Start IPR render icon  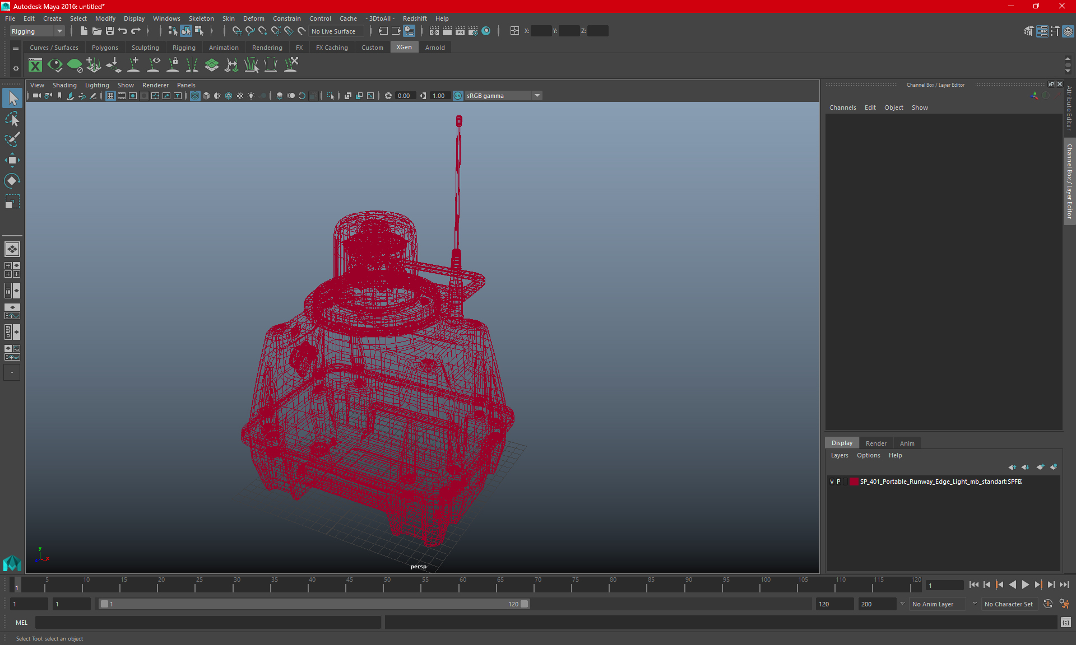(460, 31)
